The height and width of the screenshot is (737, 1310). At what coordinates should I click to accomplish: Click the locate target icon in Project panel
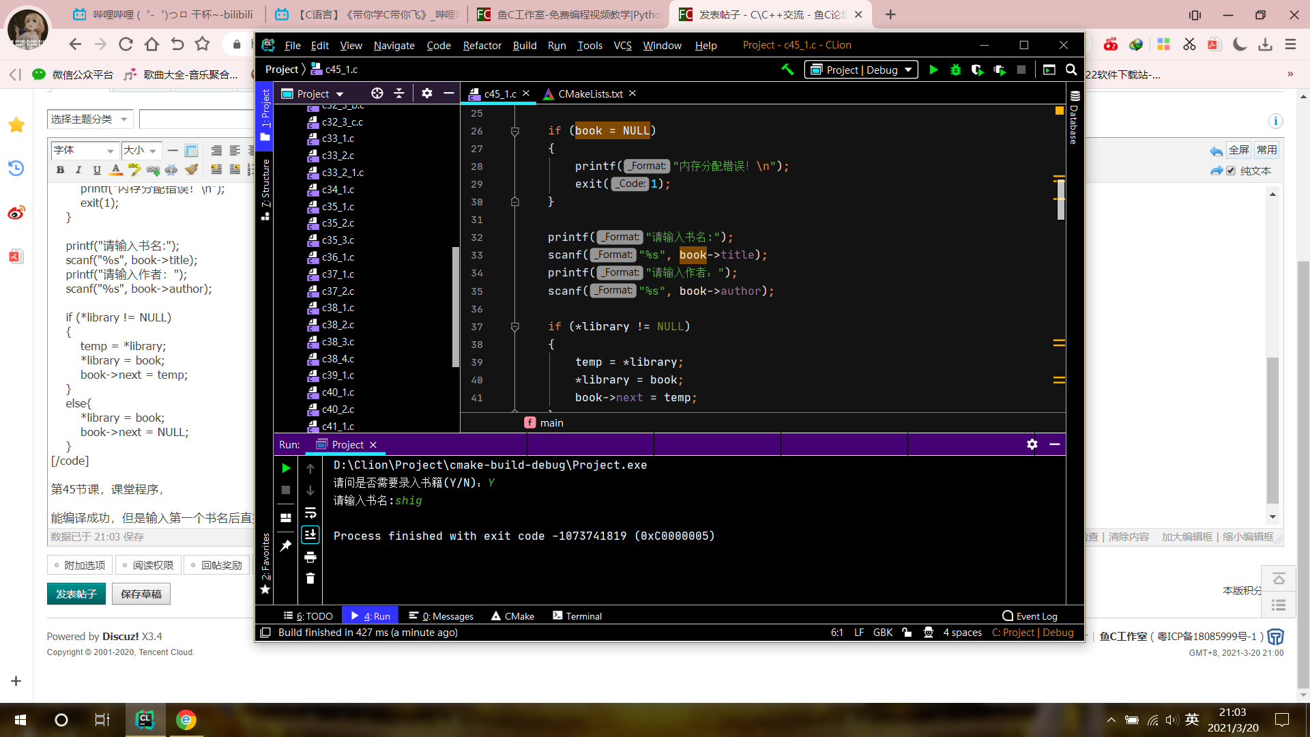point(377,93)
